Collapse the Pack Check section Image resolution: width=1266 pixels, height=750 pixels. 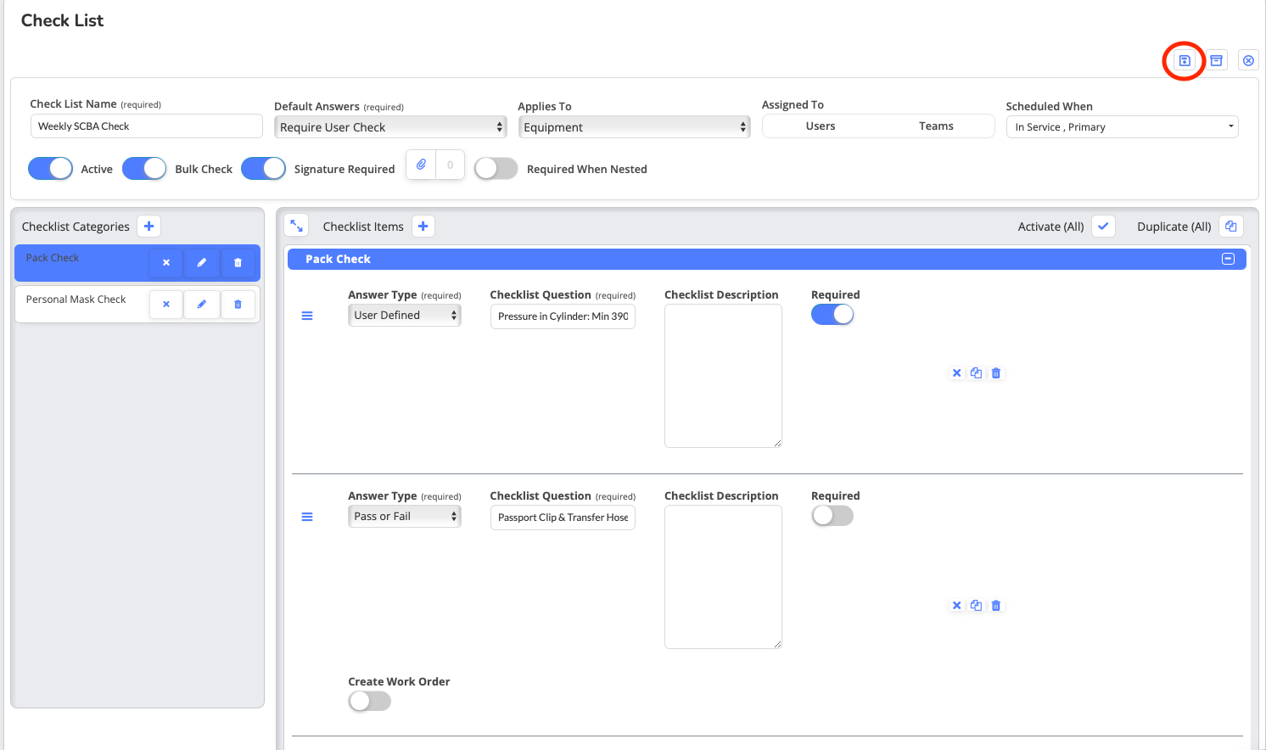click(x=1227, y=259)
